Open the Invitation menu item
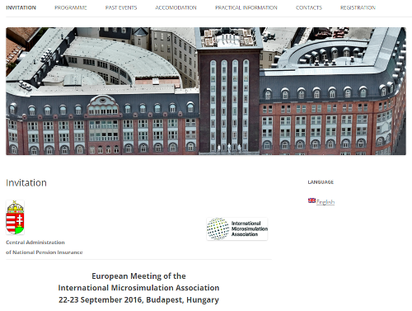This screenshot has width=412, height=311. tap(21, 7)
